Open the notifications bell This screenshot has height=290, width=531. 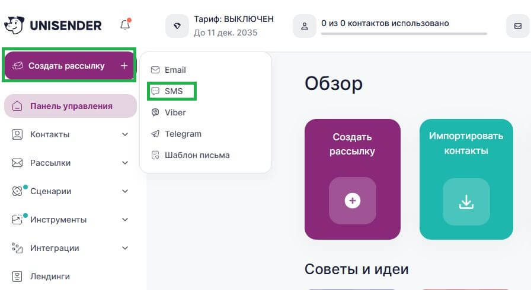[x=125, y=25]
